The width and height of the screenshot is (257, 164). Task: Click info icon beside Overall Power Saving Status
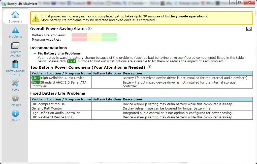point(90,29)
